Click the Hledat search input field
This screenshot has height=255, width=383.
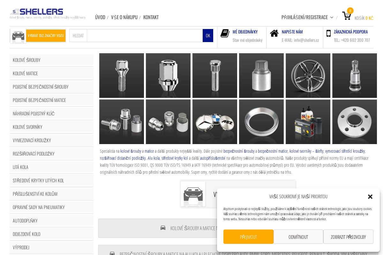(x=145, y=36)
